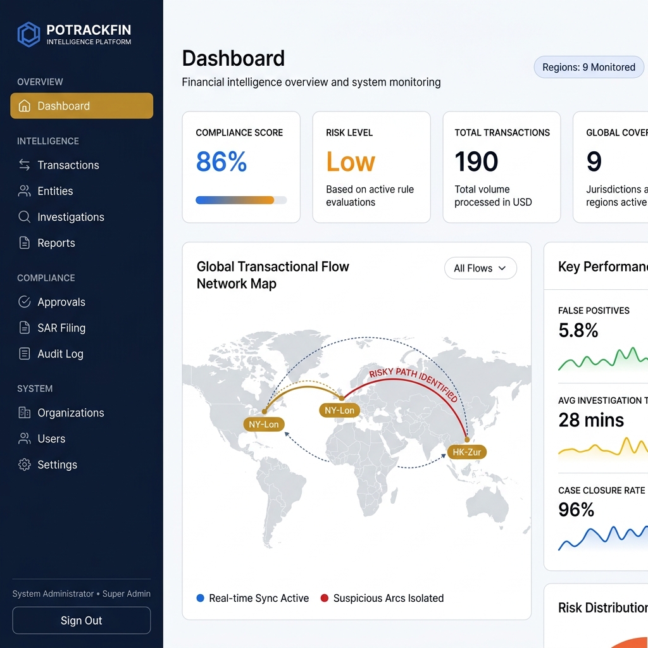Screen dimensions: 648x648
Task: Open the Compliance Score card
Action: coord(241,167)
